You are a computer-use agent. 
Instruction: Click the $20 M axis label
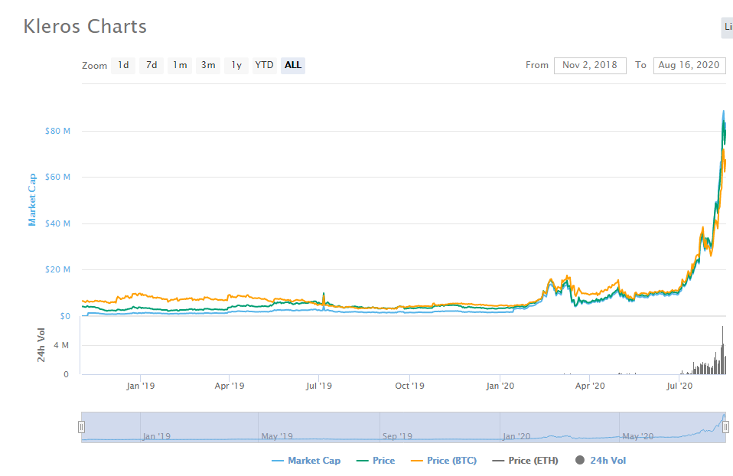[x=57, y=270]
